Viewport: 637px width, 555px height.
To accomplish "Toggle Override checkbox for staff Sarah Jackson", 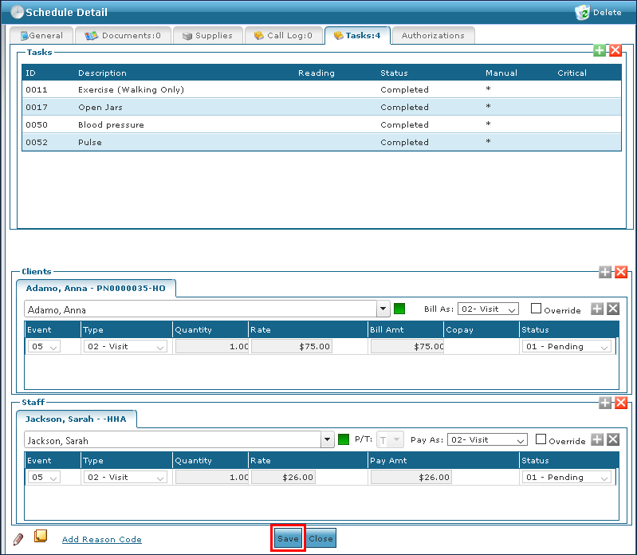I will (541, 439).
